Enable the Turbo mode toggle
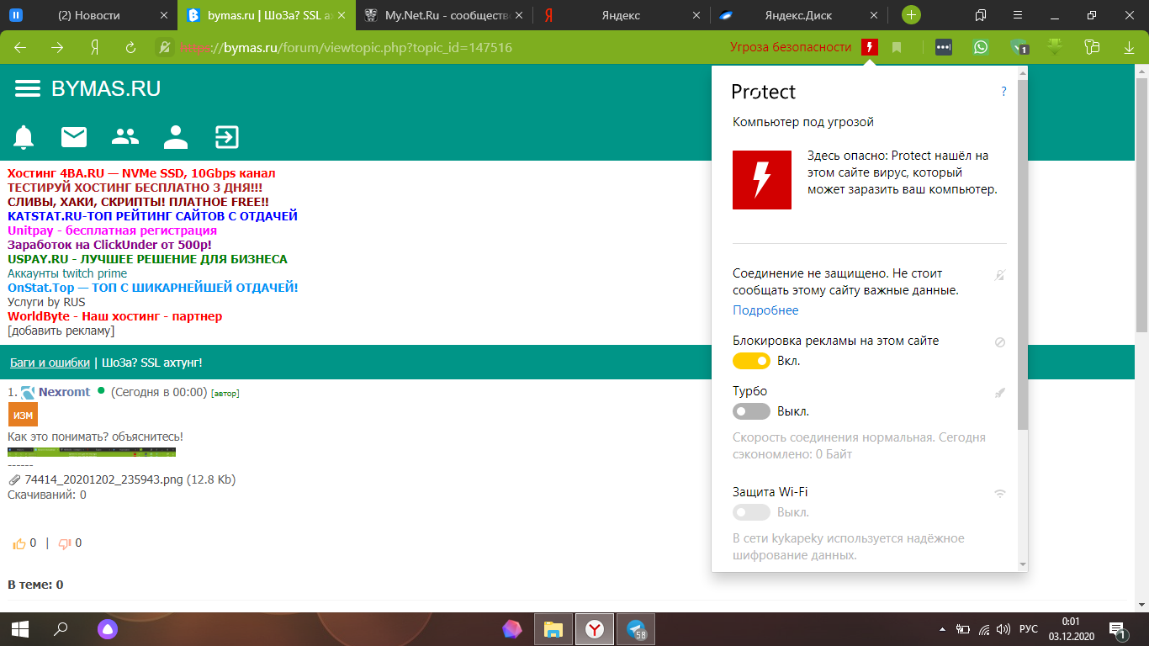This screenshot has height=646, width=1149. coord(751,411)
